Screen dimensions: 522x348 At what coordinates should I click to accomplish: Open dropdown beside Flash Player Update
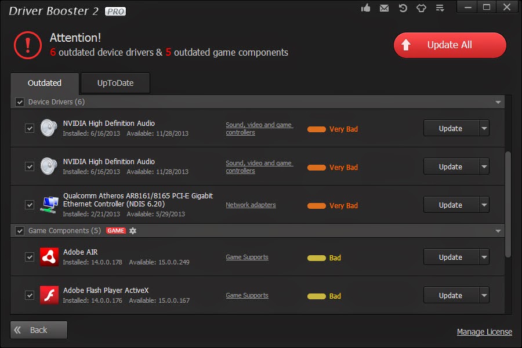(x=484, y=295)
